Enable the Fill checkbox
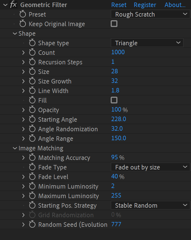Screen dimensions: 191x240 coord(114,100)
